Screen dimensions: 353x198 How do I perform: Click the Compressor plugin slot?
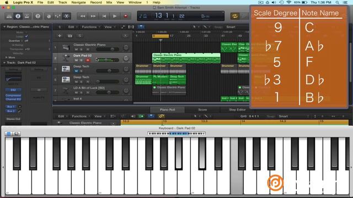13,95
